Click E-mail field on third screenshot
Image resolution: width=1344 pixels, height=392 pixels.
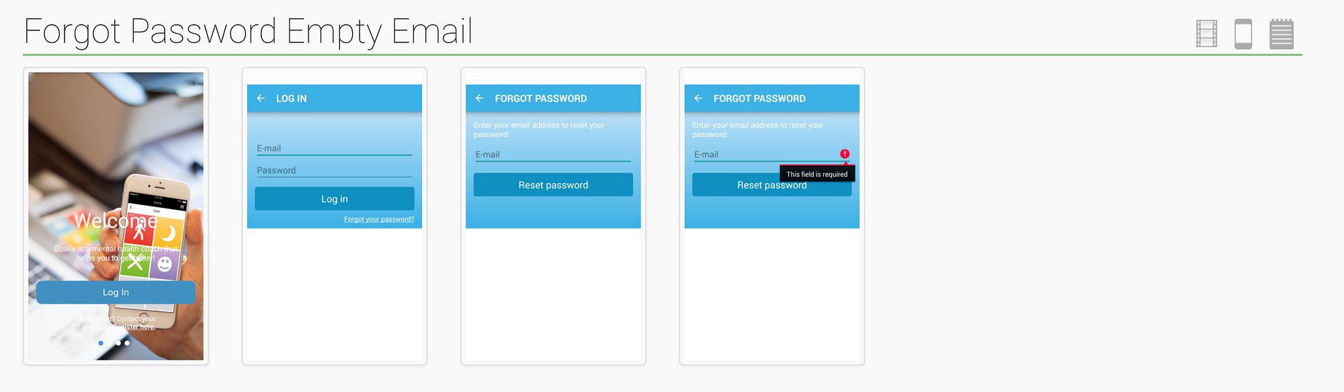(x=552, y=155)
